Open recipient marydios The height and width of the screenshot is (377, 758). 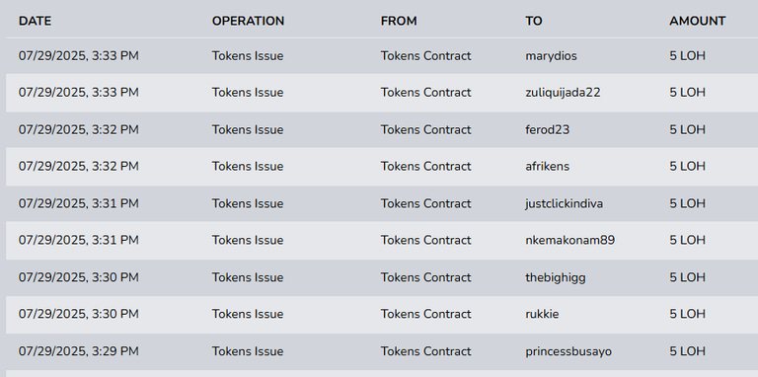tap(551, 56)
